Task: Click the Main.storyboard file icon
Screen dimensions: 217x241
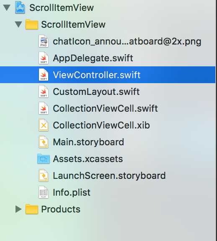Action: 44,142
